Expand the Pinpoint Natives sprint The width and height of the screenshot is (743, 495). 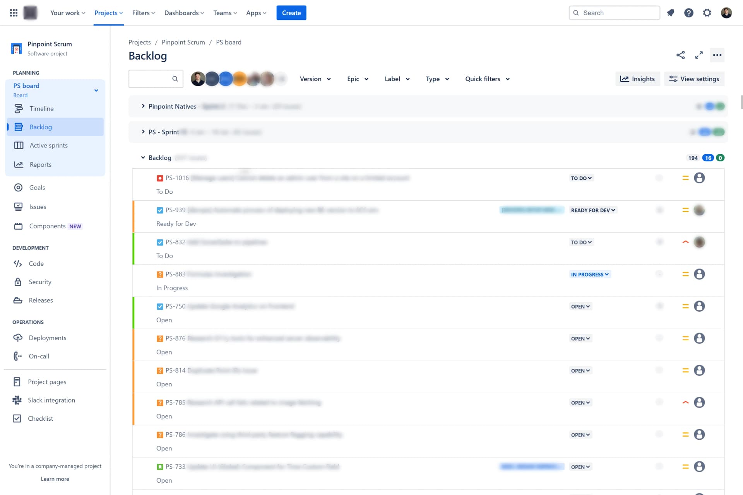pyautogui.click(x=143, y=106)
